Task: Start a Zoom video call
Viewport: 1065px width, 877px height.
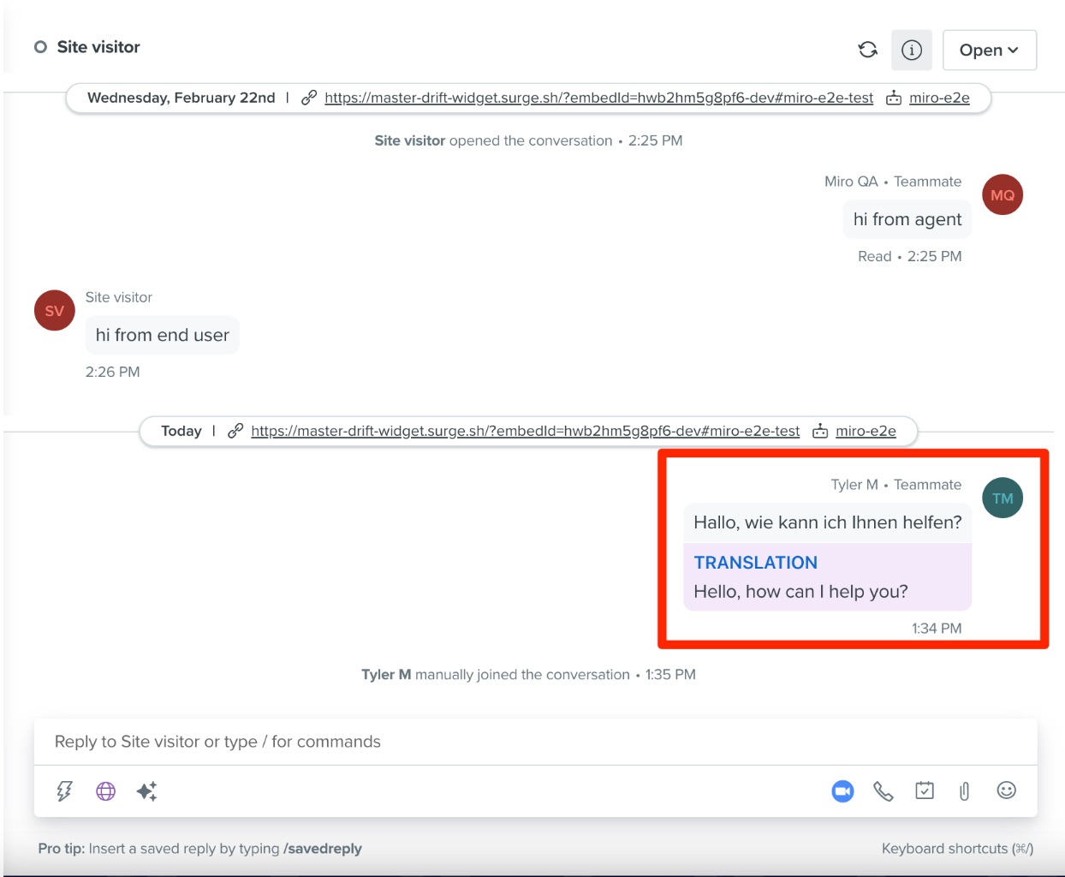Action: tap(842, 790)
